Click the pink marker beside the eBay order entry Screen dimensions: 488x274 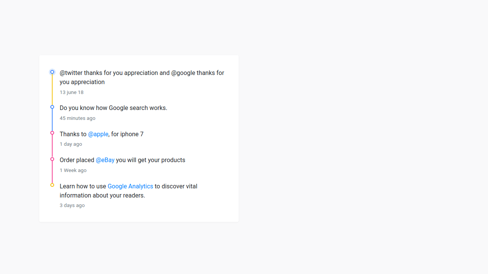pos(52,159)
